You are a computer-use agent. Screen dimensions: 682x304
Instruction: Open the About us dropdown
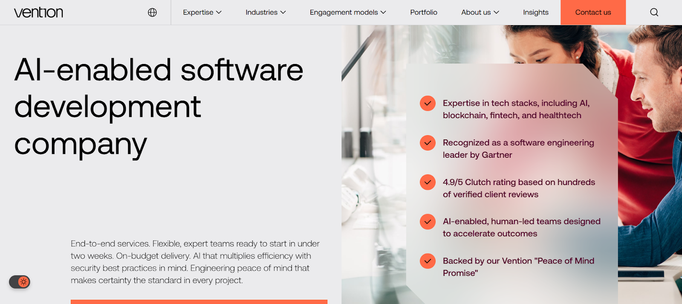[480, 12]
